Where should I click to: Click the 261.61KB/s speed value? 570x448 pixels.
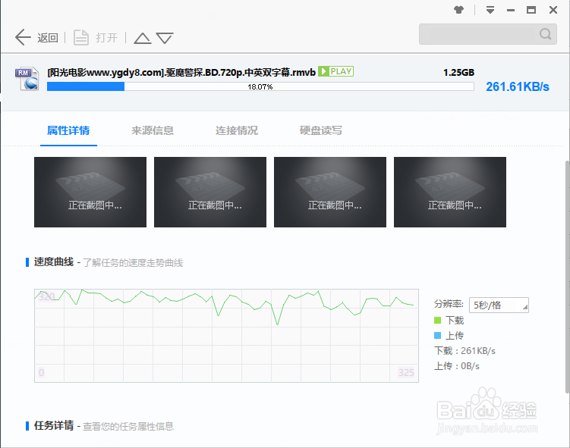(518, 86)
